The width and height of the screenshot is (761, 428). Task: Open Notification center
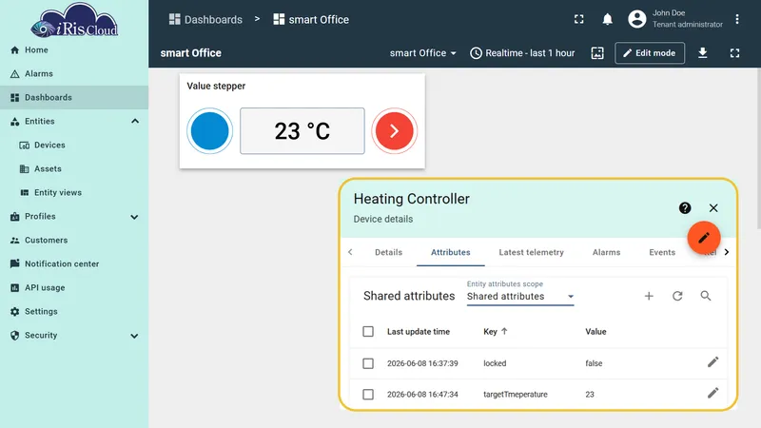[74, 264]
